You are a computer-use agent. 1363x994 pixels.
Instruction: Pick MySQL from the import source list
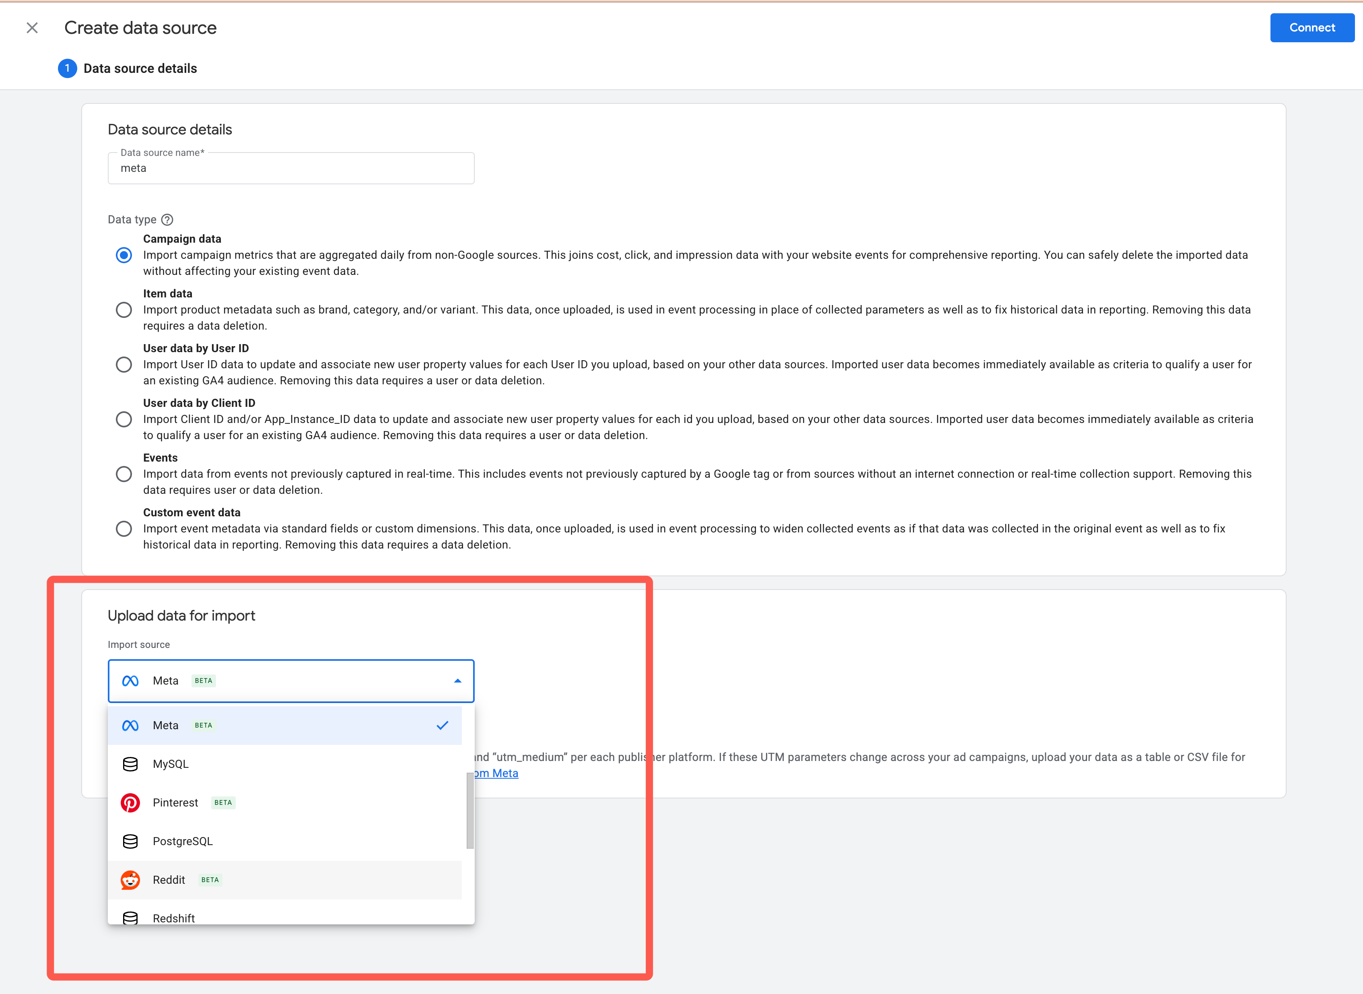(x=285, y=764)
